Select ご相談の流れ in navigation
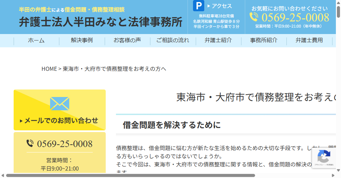This screenshot has height=178, width=341. [x=173, y=41]
